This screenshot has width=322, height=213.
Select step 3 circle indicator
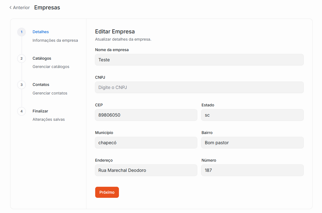[22, 85]
